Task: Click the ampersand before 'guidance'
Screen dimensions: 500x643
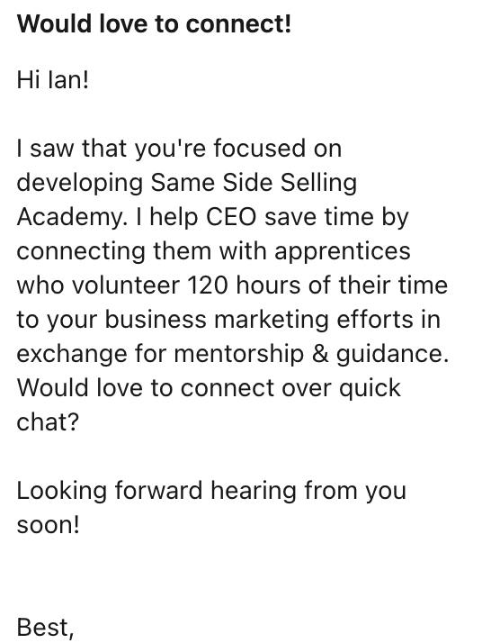Action: [x=320, y=354]
